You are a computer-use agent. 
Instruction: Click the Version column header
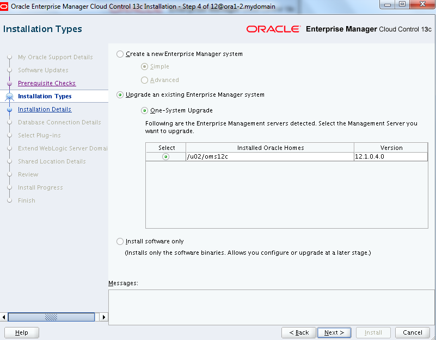click(391, 148)
